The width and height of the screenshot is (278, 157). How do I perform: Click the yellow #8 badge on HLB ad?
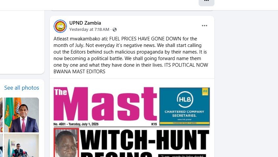205,92
